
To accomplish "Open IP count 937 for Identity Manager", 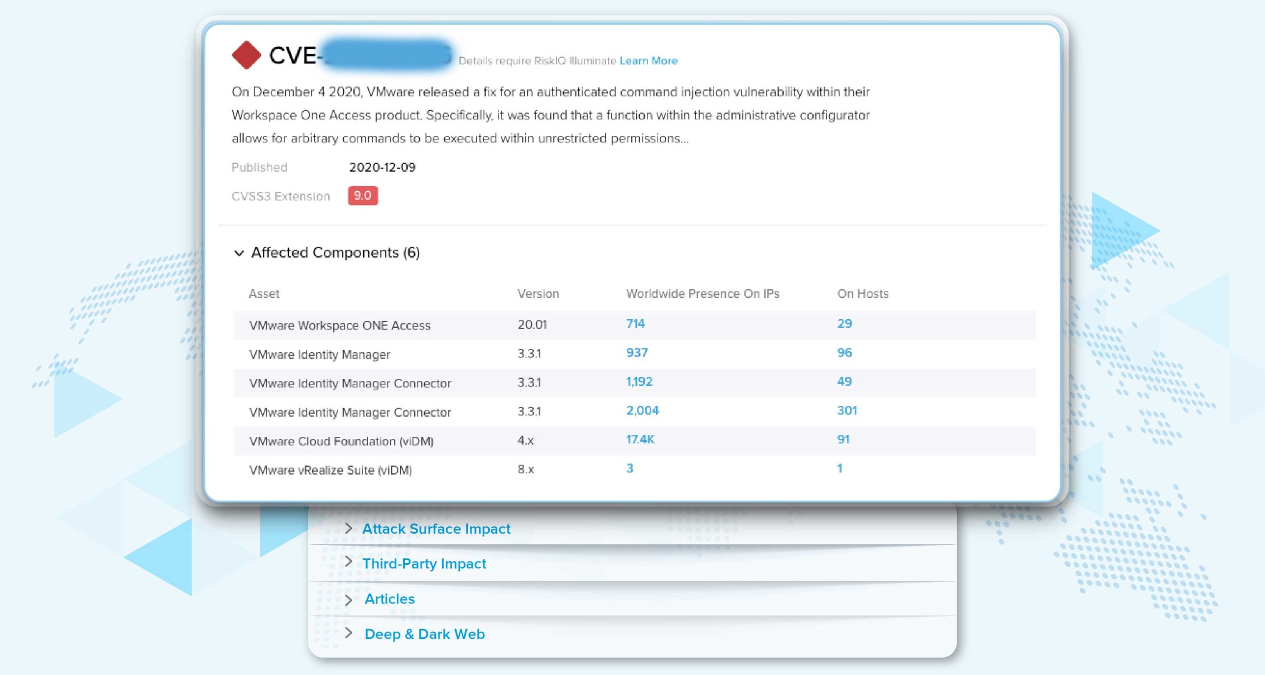I will pos(637,353).
